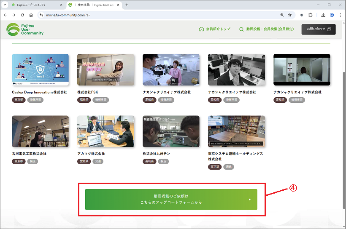Expand the tab search dropdown
346x229 pixels.
(5, 5)
